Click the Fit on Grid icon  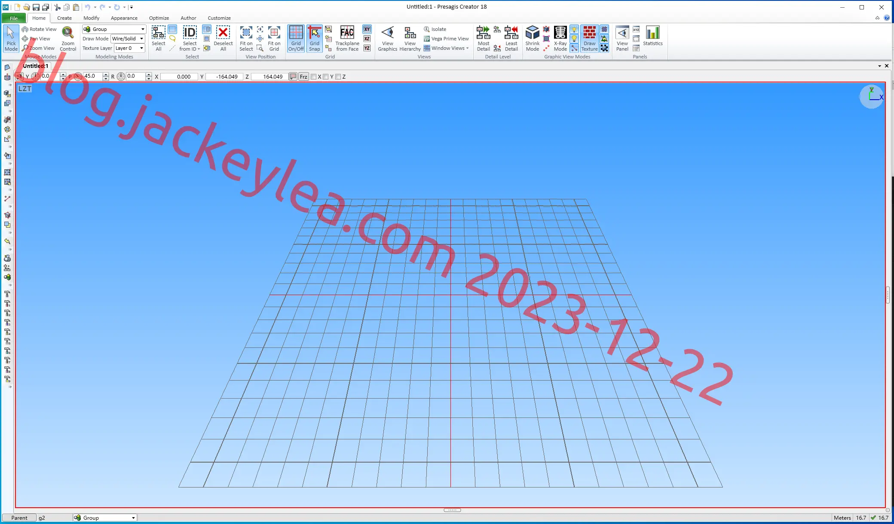(x=274, y=39)
